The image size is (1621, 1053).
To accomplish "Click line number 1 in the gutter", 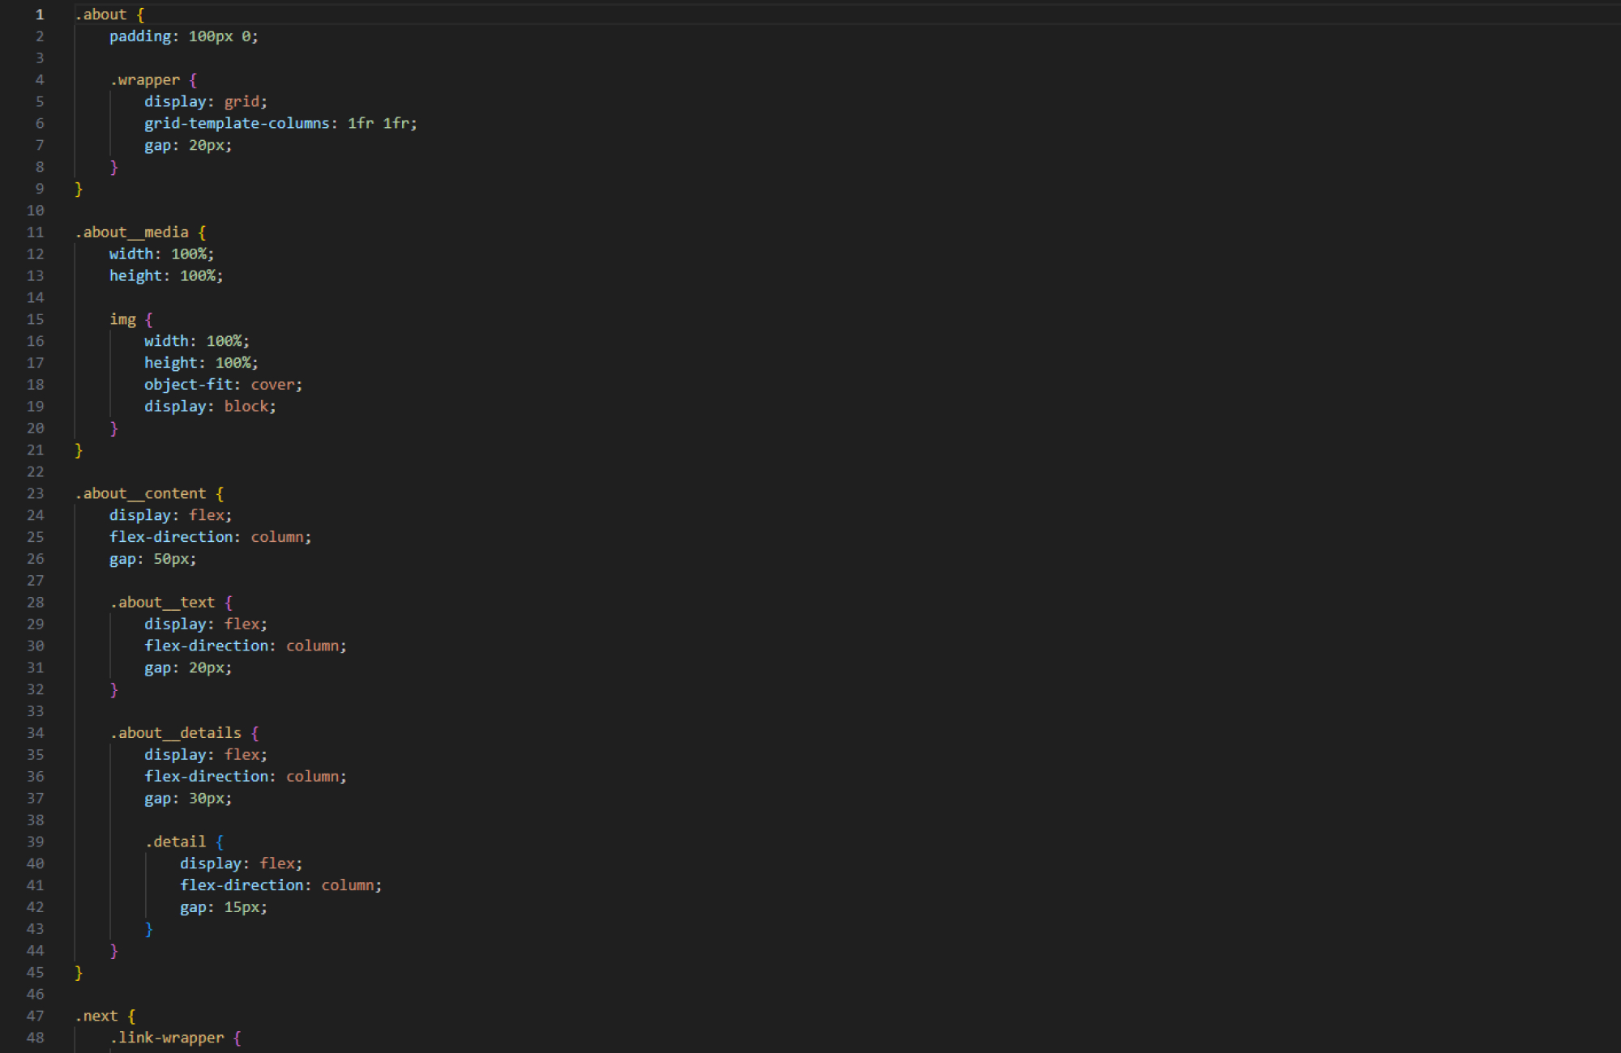I will coord(39,15).
